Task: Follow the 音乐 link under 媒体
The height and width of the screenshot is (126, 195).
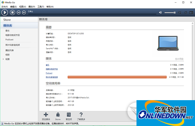Action: coord(47,65)
